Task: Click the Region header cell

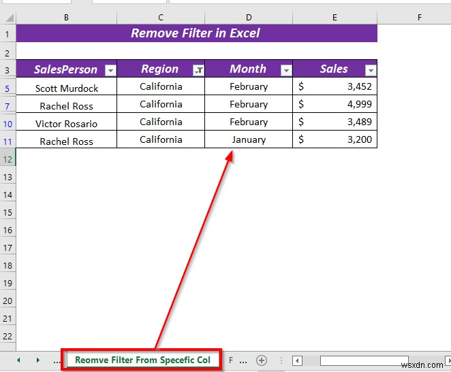Action: pyautogui.click(x=161, y=69)
